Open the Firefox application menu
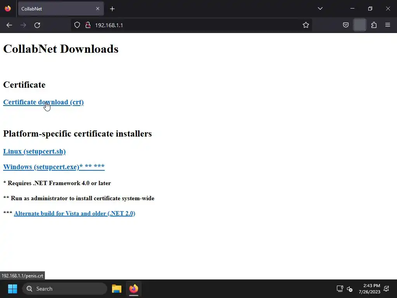This screenshot has width=397, height=298. pos(387,25)
